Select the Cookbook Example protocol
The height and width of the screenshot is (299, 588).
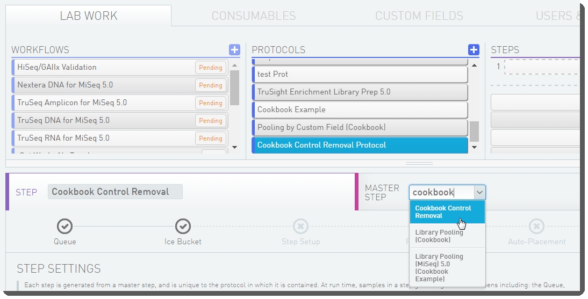[x=359, y=110]
